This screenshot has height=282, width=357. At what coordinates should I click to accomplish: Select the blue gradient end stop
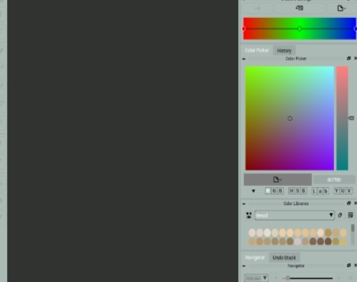(x=356, y=29)
